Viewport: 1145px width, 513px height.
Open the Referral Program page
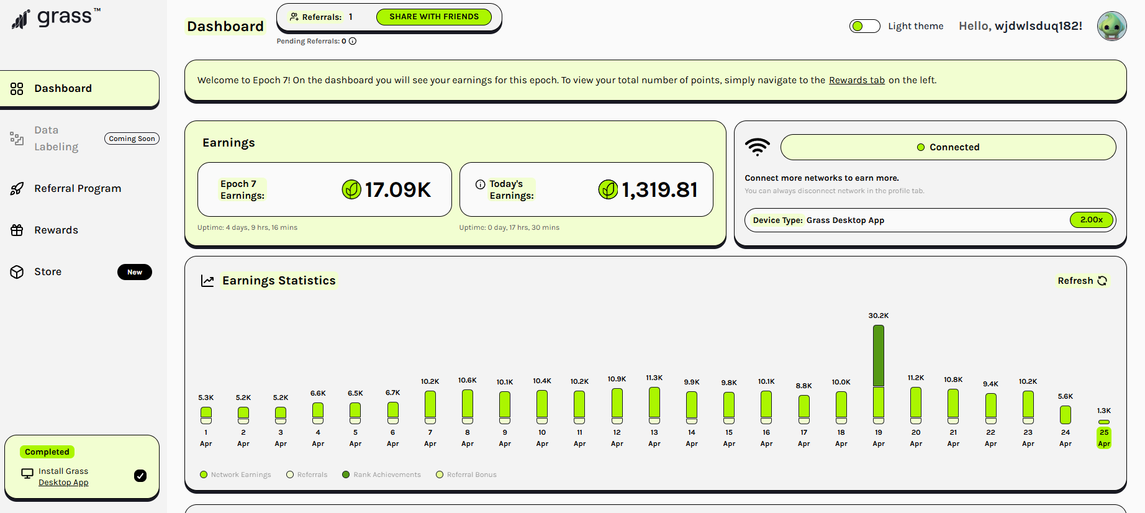point(79,189)
